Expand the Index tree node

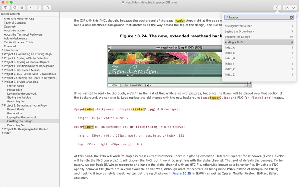3,133
